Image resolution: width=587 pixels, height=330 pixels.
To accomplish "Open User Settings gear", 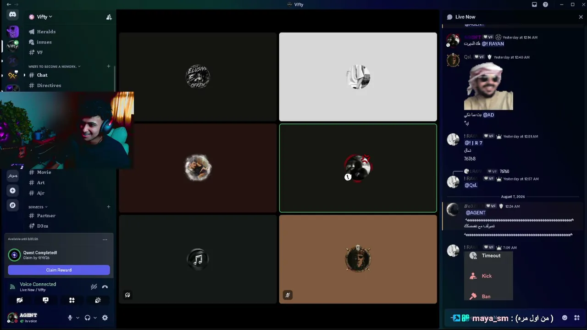I will pos(105,318).
